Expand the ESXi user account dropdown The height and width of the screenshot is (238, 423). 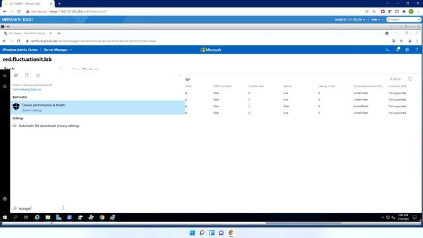350,19
